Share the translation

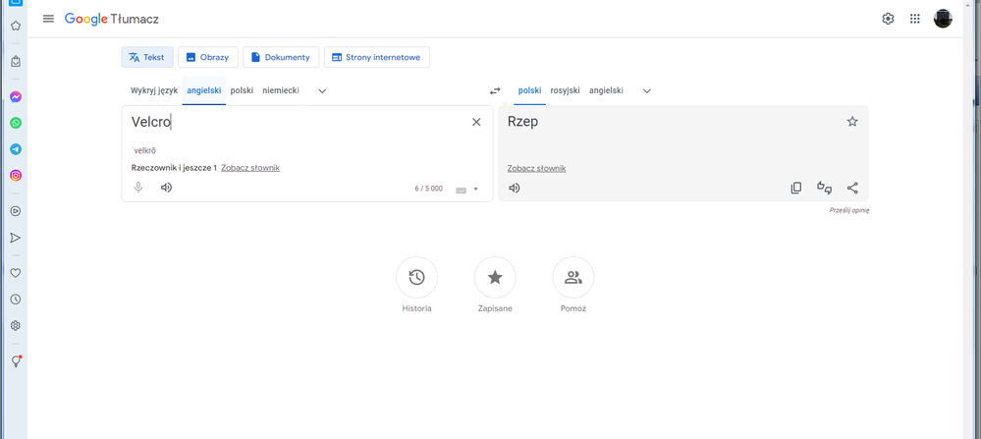click(852, 188)
